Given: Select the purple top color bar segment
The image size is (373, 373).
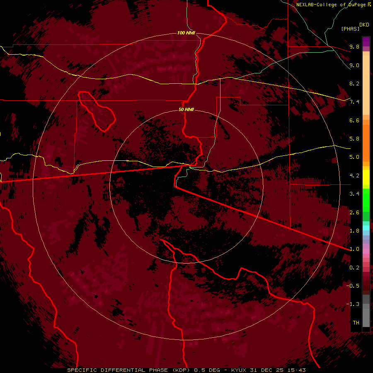Looking at the screenshot, I should tap(366, 41).
